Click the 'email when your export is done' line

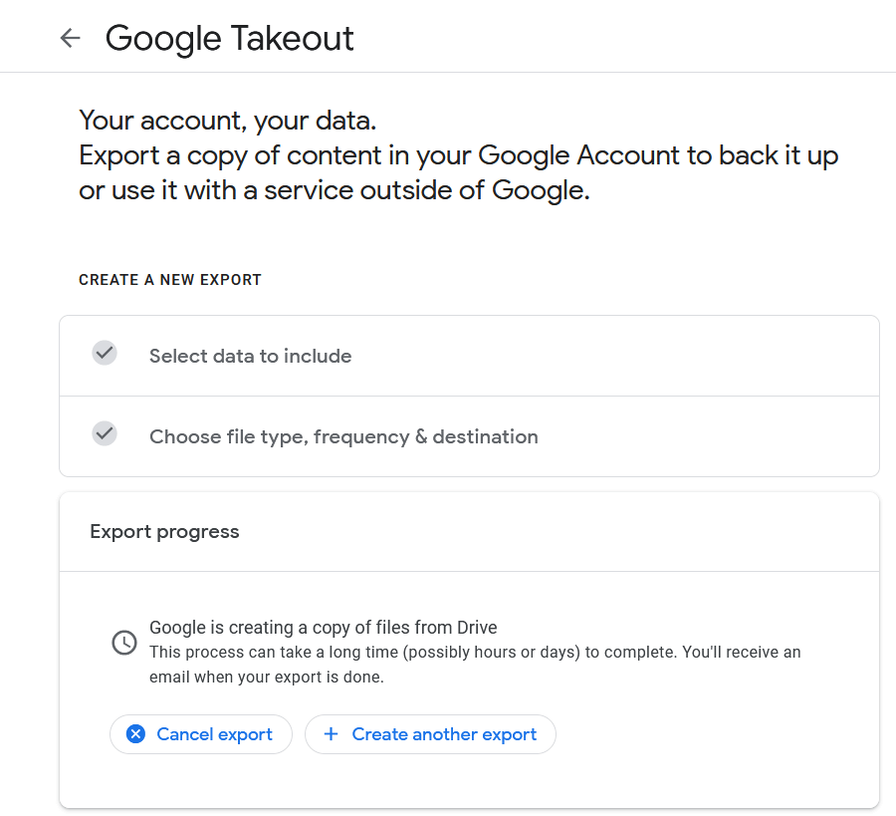267,678
